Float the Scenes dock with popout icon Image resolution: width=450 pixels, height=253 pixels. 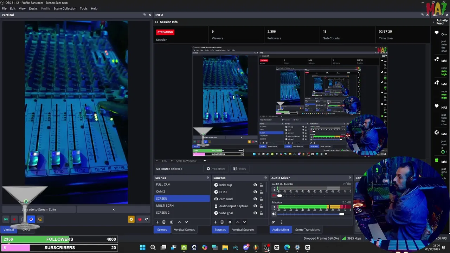(x=208, y=178)
